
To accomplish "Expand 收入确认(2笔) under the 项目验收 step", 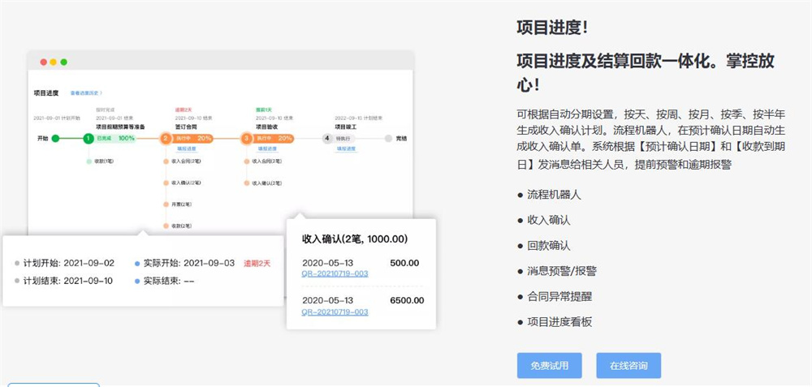I will (x=263, y=183).
